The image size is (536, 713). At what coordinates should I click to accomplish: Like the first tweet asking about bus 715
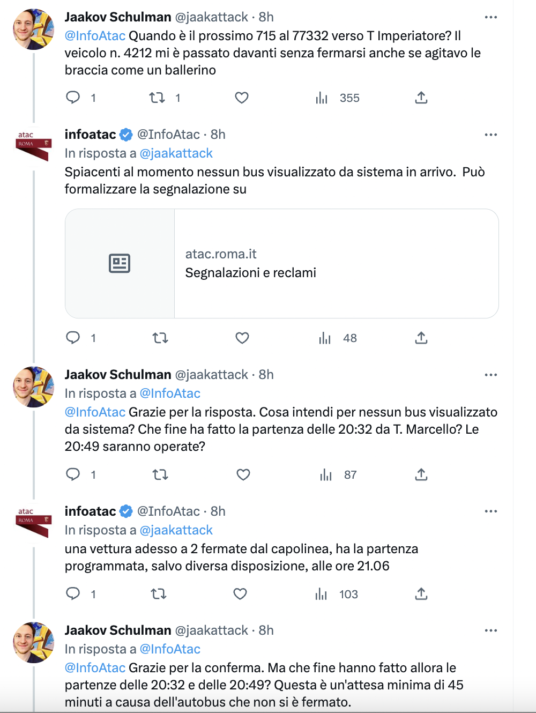point(242,98)
